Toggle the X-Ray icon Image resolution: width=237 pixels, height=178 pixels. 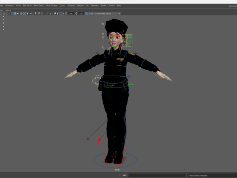tap(55, 13)
